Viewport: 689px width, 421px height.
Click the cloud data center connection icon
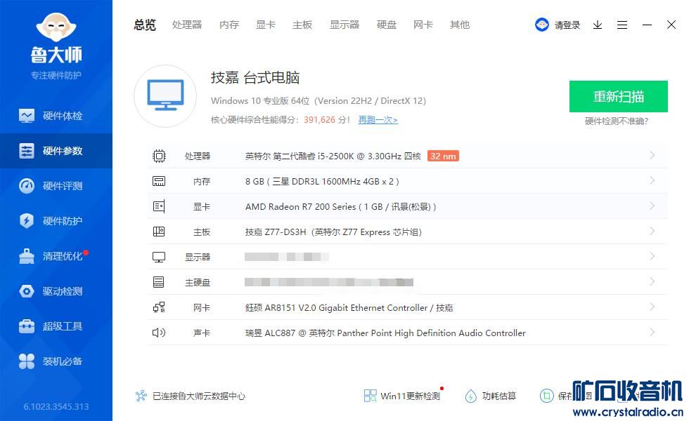point(141,396)
